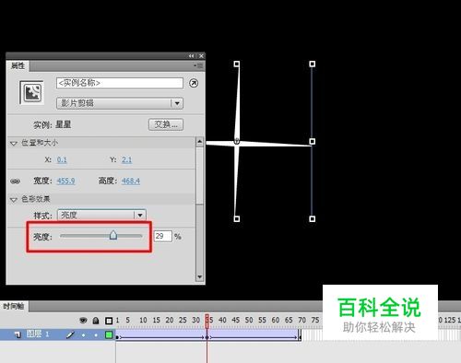This screenshot has width=461, height=363.
Task: Click the bottom-right transform handle on stage
Action: [x=313, y=219]
